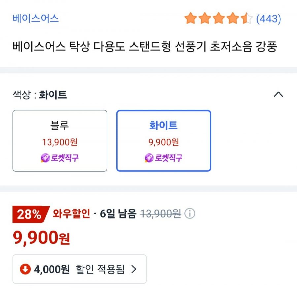Select the 화이트 color option
Image resolution: width=297 pixels, height=293 pixels.
[x=164, y=141]
